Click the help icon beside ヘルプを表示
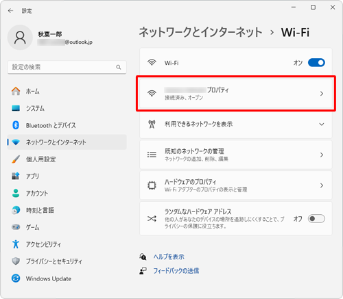The height and width of the screenshot is (299, 343). point(143,257)
